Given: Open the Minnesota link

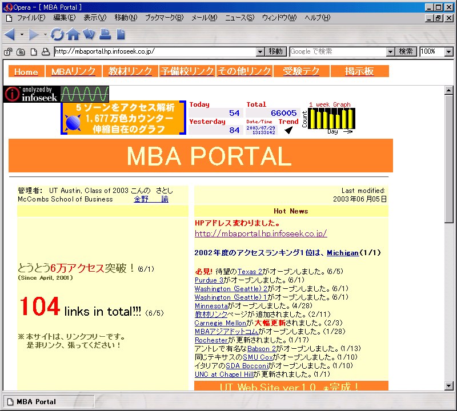Looking at the screenshot, I should click(211, 306).
